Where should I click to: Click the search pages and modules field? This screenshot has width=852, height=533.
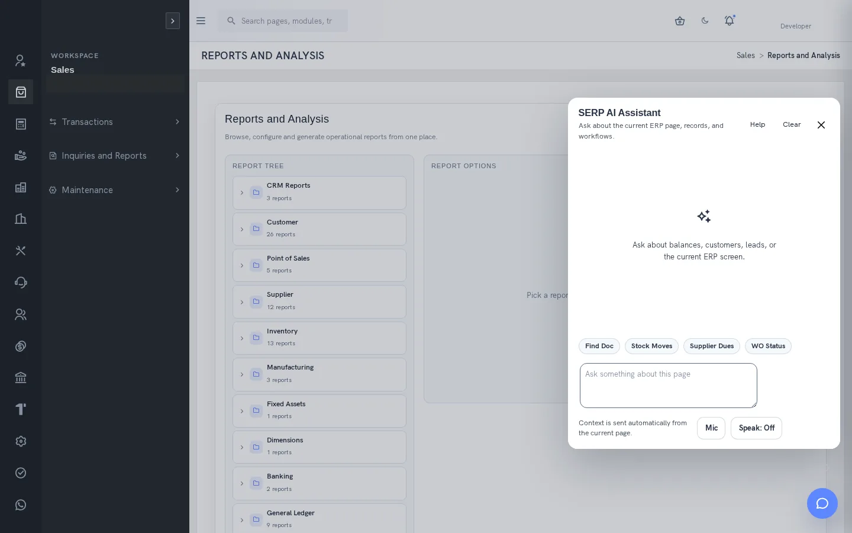(x=283, y=21)
